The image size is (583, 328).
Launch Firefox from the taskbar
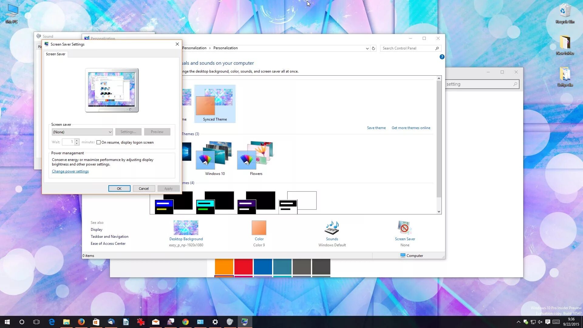(x=81, y=322)
